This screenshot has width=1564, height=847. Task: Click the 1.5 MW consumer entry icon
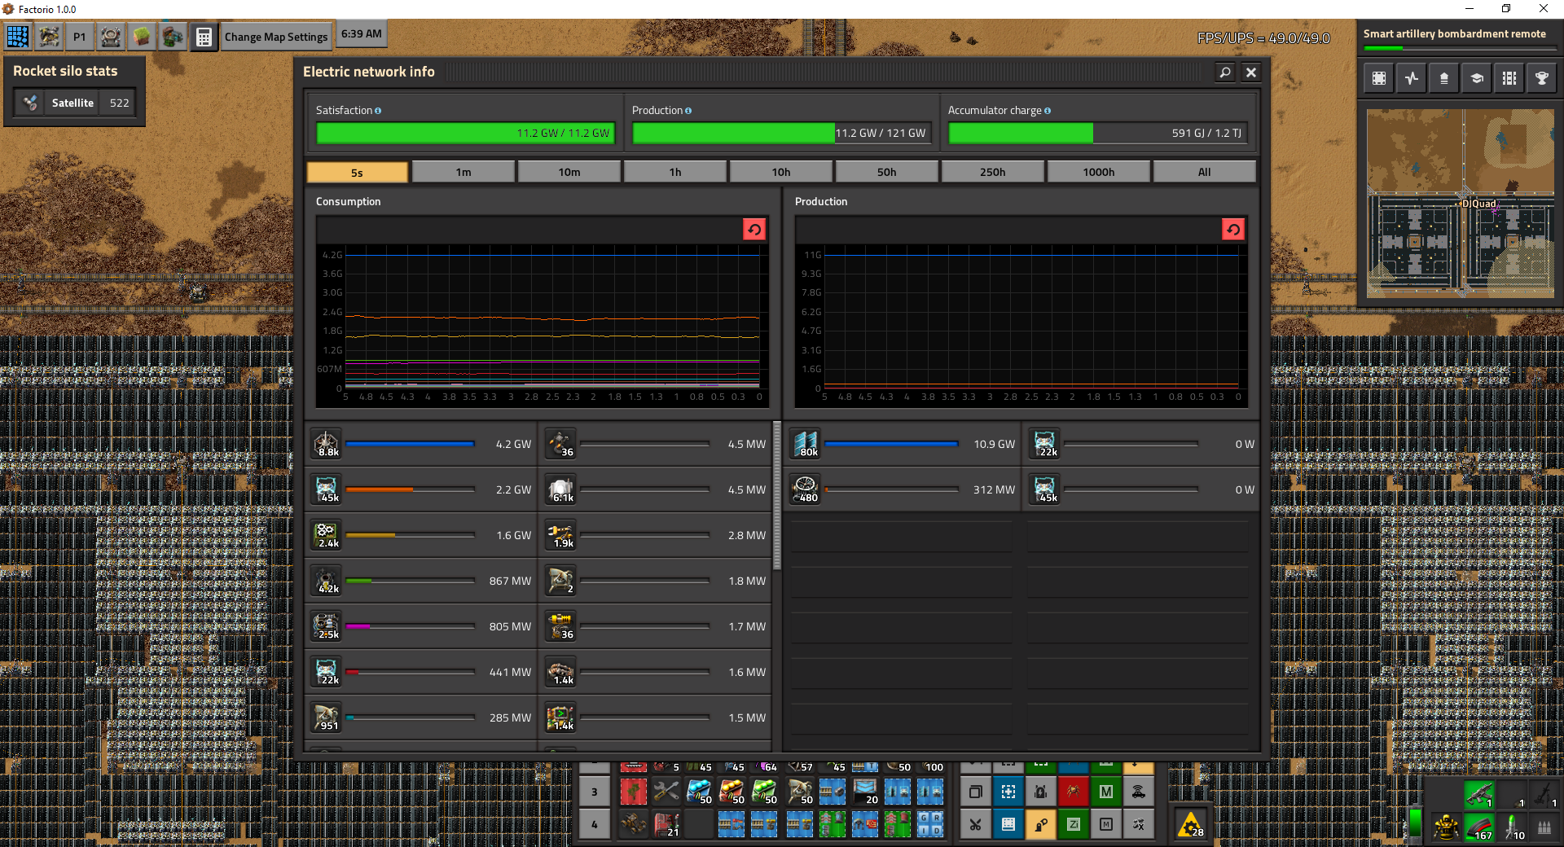(x=561, y=718)
